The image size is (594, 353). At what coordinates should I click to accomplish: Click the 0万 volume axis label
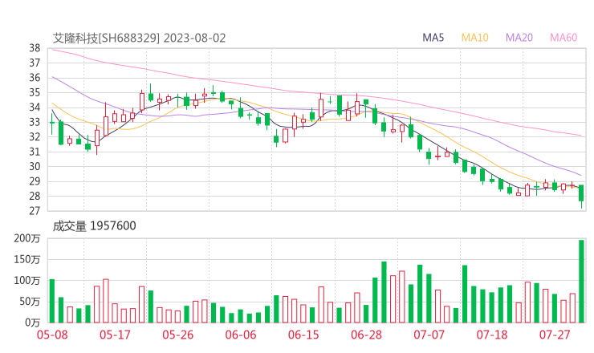(33, 323)
